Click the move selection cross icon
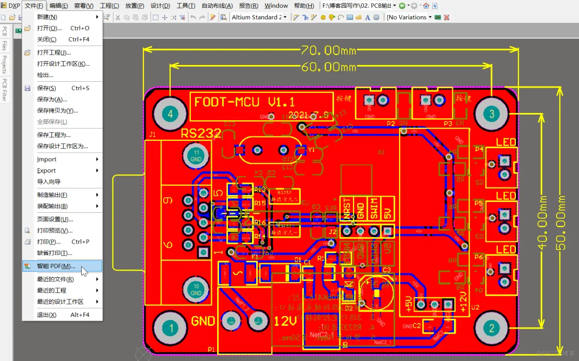579x361 pixels. point(165,18)
